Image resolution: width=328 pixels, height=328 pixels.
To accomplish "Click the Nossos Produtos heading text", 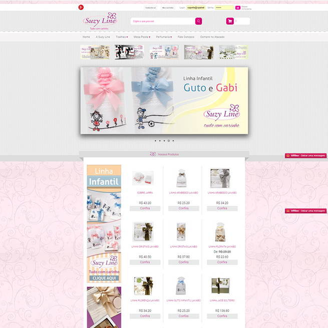I will (x=168, y=154).
